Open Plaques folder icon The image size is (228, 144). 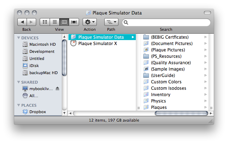(x=146, y=107)
